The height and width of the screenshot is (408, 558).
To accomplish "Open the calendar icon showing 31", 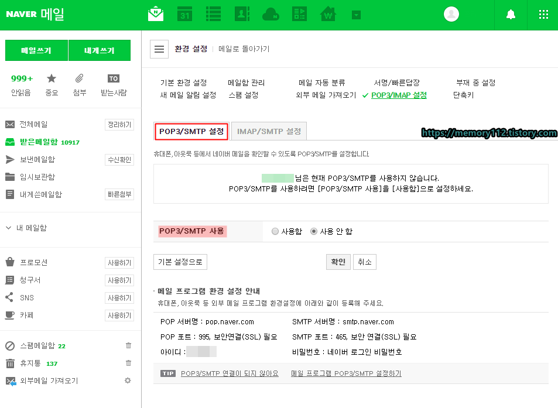I will pyautogui.click(x=184, y=14).
